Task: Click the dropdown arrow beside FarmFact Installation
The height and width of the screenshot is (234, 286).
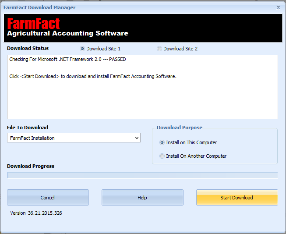Action: (x=137, y=138)
